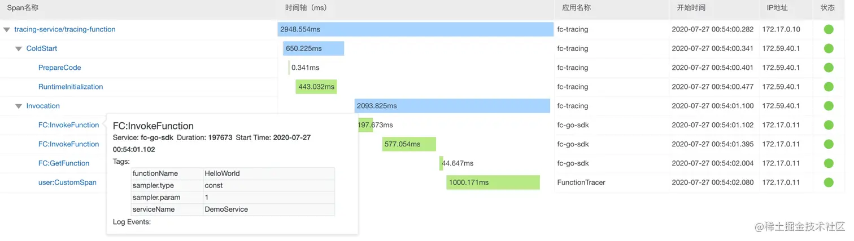This screenshot has width=854, height=241.
Task: Click the functionName tag key in tooltip
Action: (155, 173)
